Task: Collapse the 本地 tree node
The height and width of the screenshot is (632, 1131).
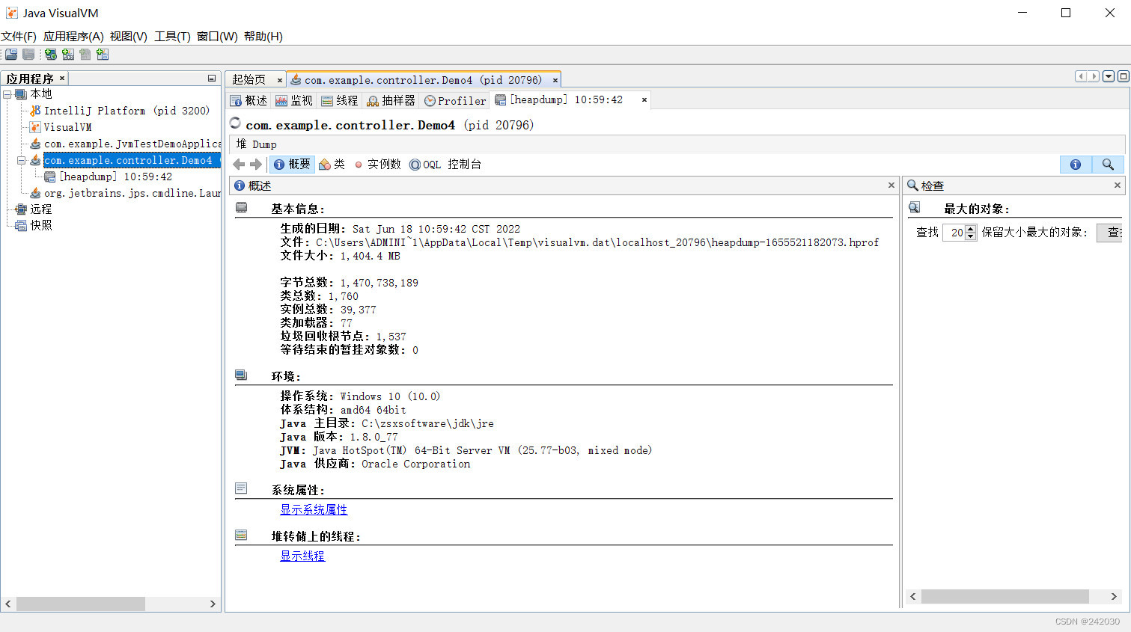Action: coord(7,94)
